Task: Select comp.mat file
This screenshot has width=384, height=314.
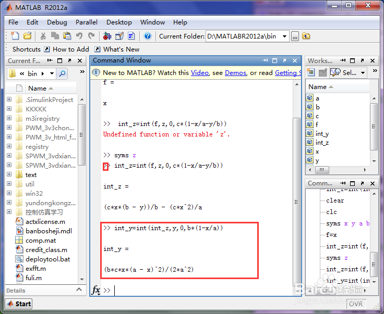Action: click(35, 241)
